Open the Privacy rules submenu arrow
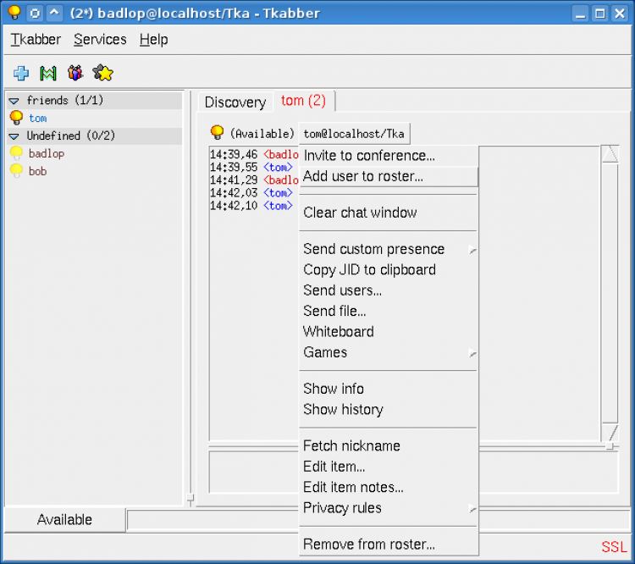Image resolution: width=635 pixels, height=564 pixels. coord(472,509)
